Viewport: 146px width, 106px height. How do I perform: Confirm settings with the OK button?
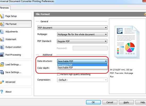(93, 102)
